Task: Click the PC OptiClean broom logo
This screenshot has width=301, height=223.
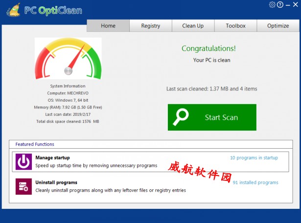Action: coord(13,10)
